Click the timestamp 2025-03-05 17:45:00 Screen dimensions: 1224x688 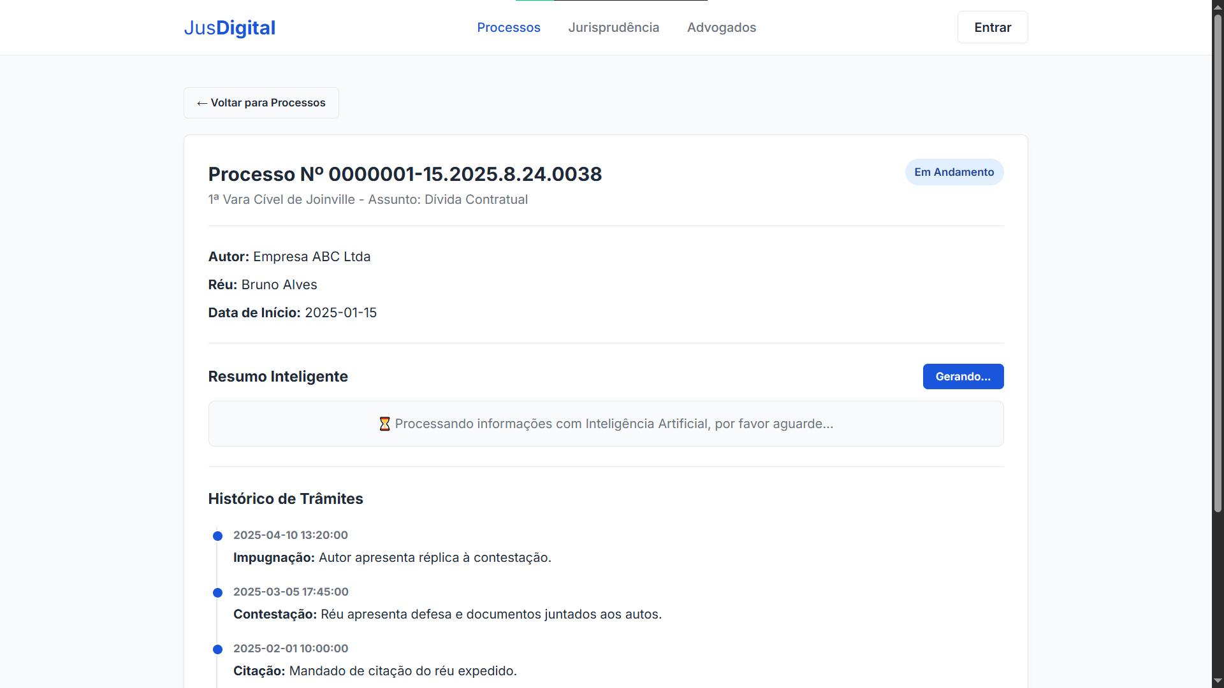pyautogui.click(x=291, y=592)
